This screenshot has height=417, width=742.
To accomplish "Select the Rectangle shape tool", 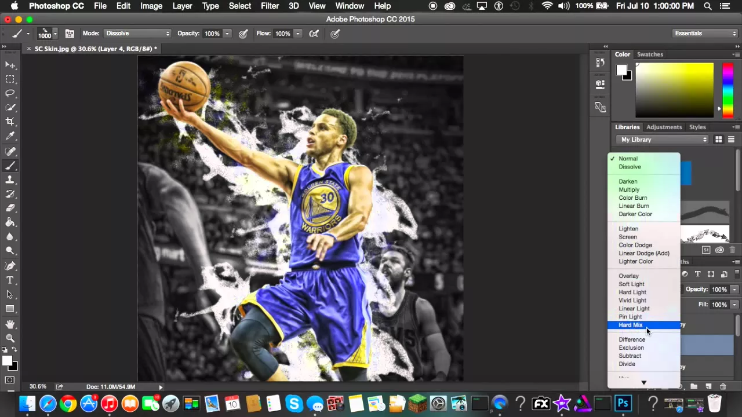I will tap(10, 309).
